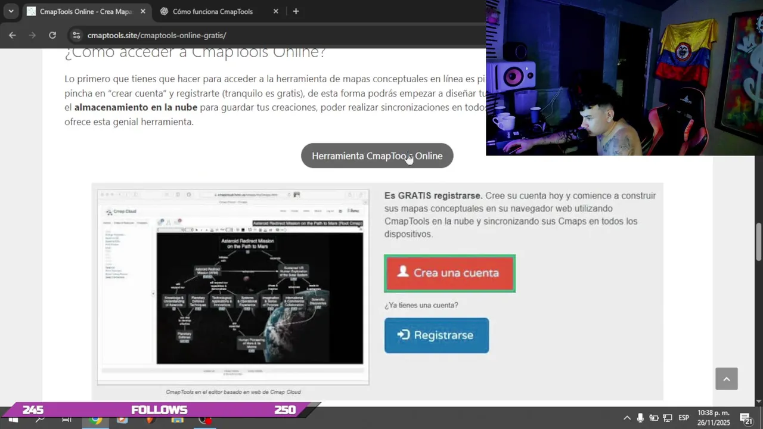Reload the current page

(x=52, y=35)
